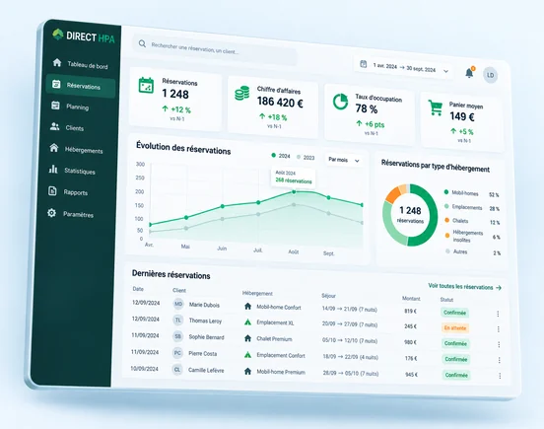
Task: Click the 186 420 € revenue value
Action: point(280,102)
